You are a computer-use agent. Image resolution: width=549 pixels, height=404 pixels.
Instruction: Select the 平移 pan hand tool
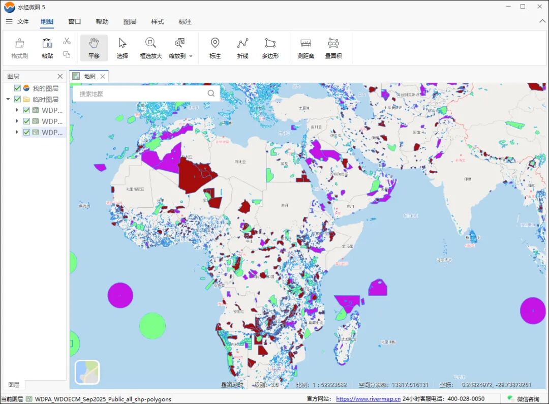point(94,48)
